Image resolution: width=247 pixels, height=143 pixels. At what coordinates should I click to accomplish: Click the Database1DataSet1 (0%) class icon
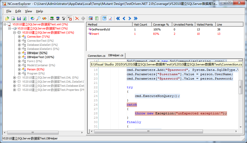pyautogui.click(x=24, y=49)
